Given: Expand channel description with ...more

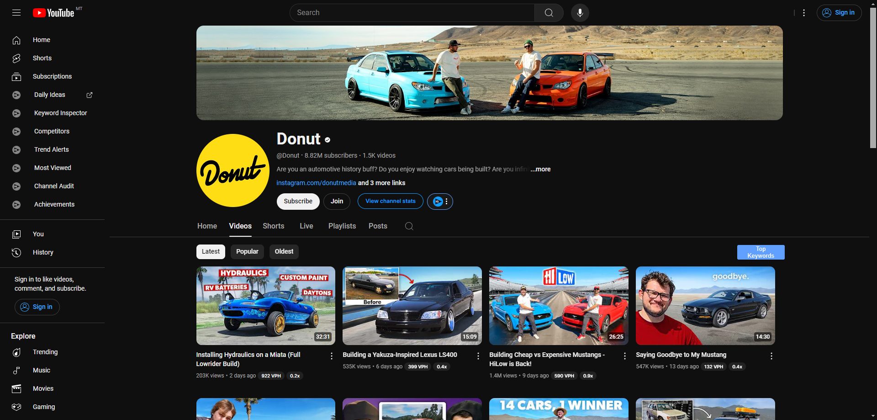Looking at the screenshot, I should (x=540, y=169).
